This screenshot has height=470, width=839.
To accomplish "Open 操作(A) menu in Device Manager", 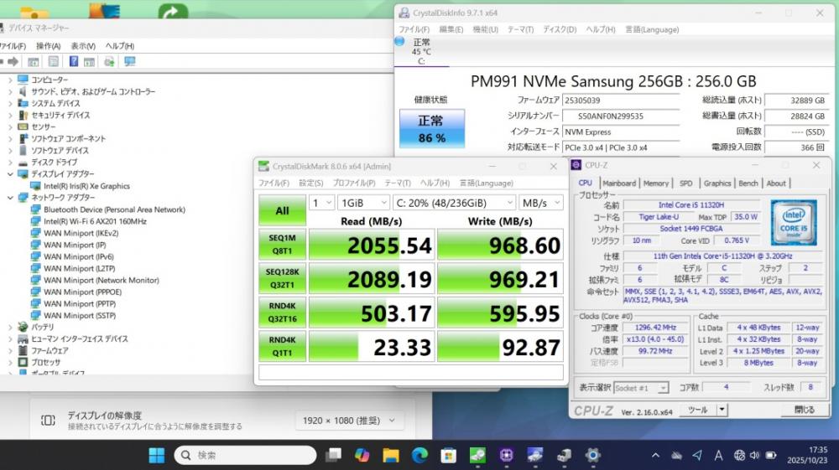I will (x=48, y=46).
